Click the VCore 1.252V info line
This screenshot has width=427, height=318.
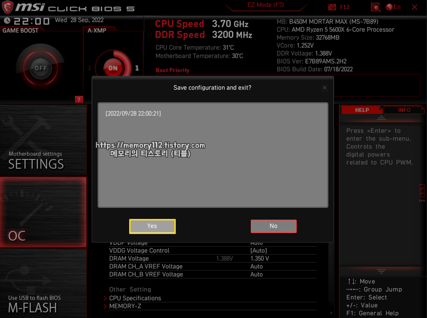295,45
